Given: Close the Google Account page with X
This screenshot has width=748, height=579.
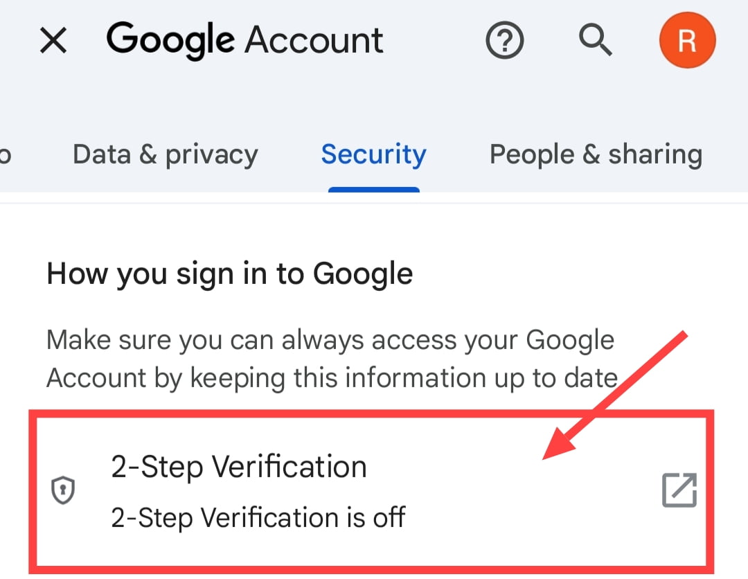Looking at the screenshot, I should coord(53,40).
